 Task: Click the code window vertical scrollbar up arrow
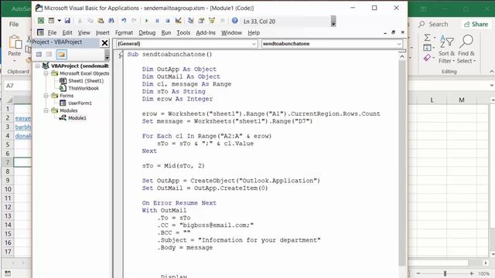point(402,56)
